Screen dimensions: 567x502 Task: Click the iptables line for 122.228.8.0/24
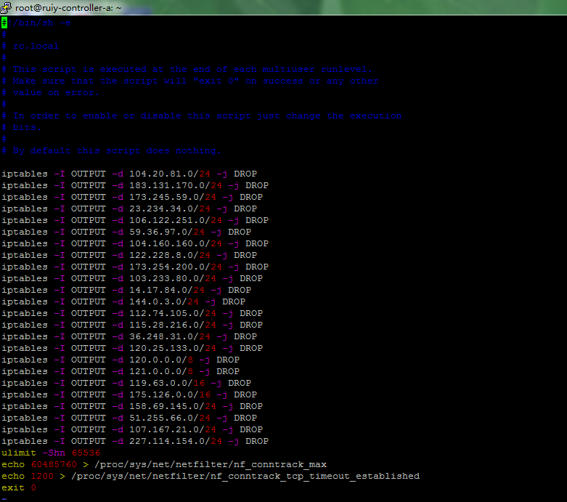click(x=129, y=255)
